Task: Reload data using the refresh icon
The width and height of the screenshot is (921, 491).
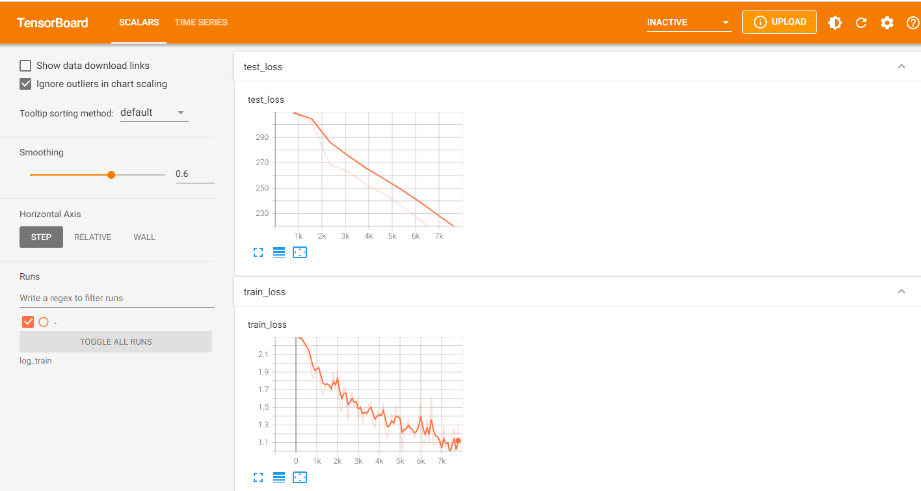Action: 861,23
